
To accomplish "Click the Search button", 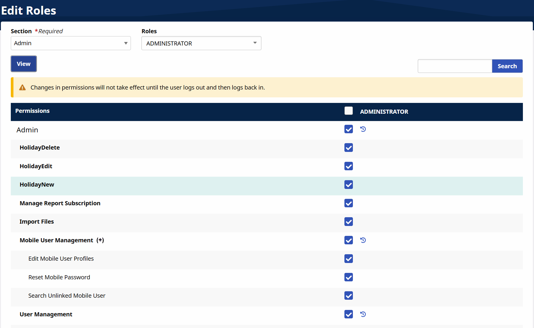I will (x=507, y=66).
